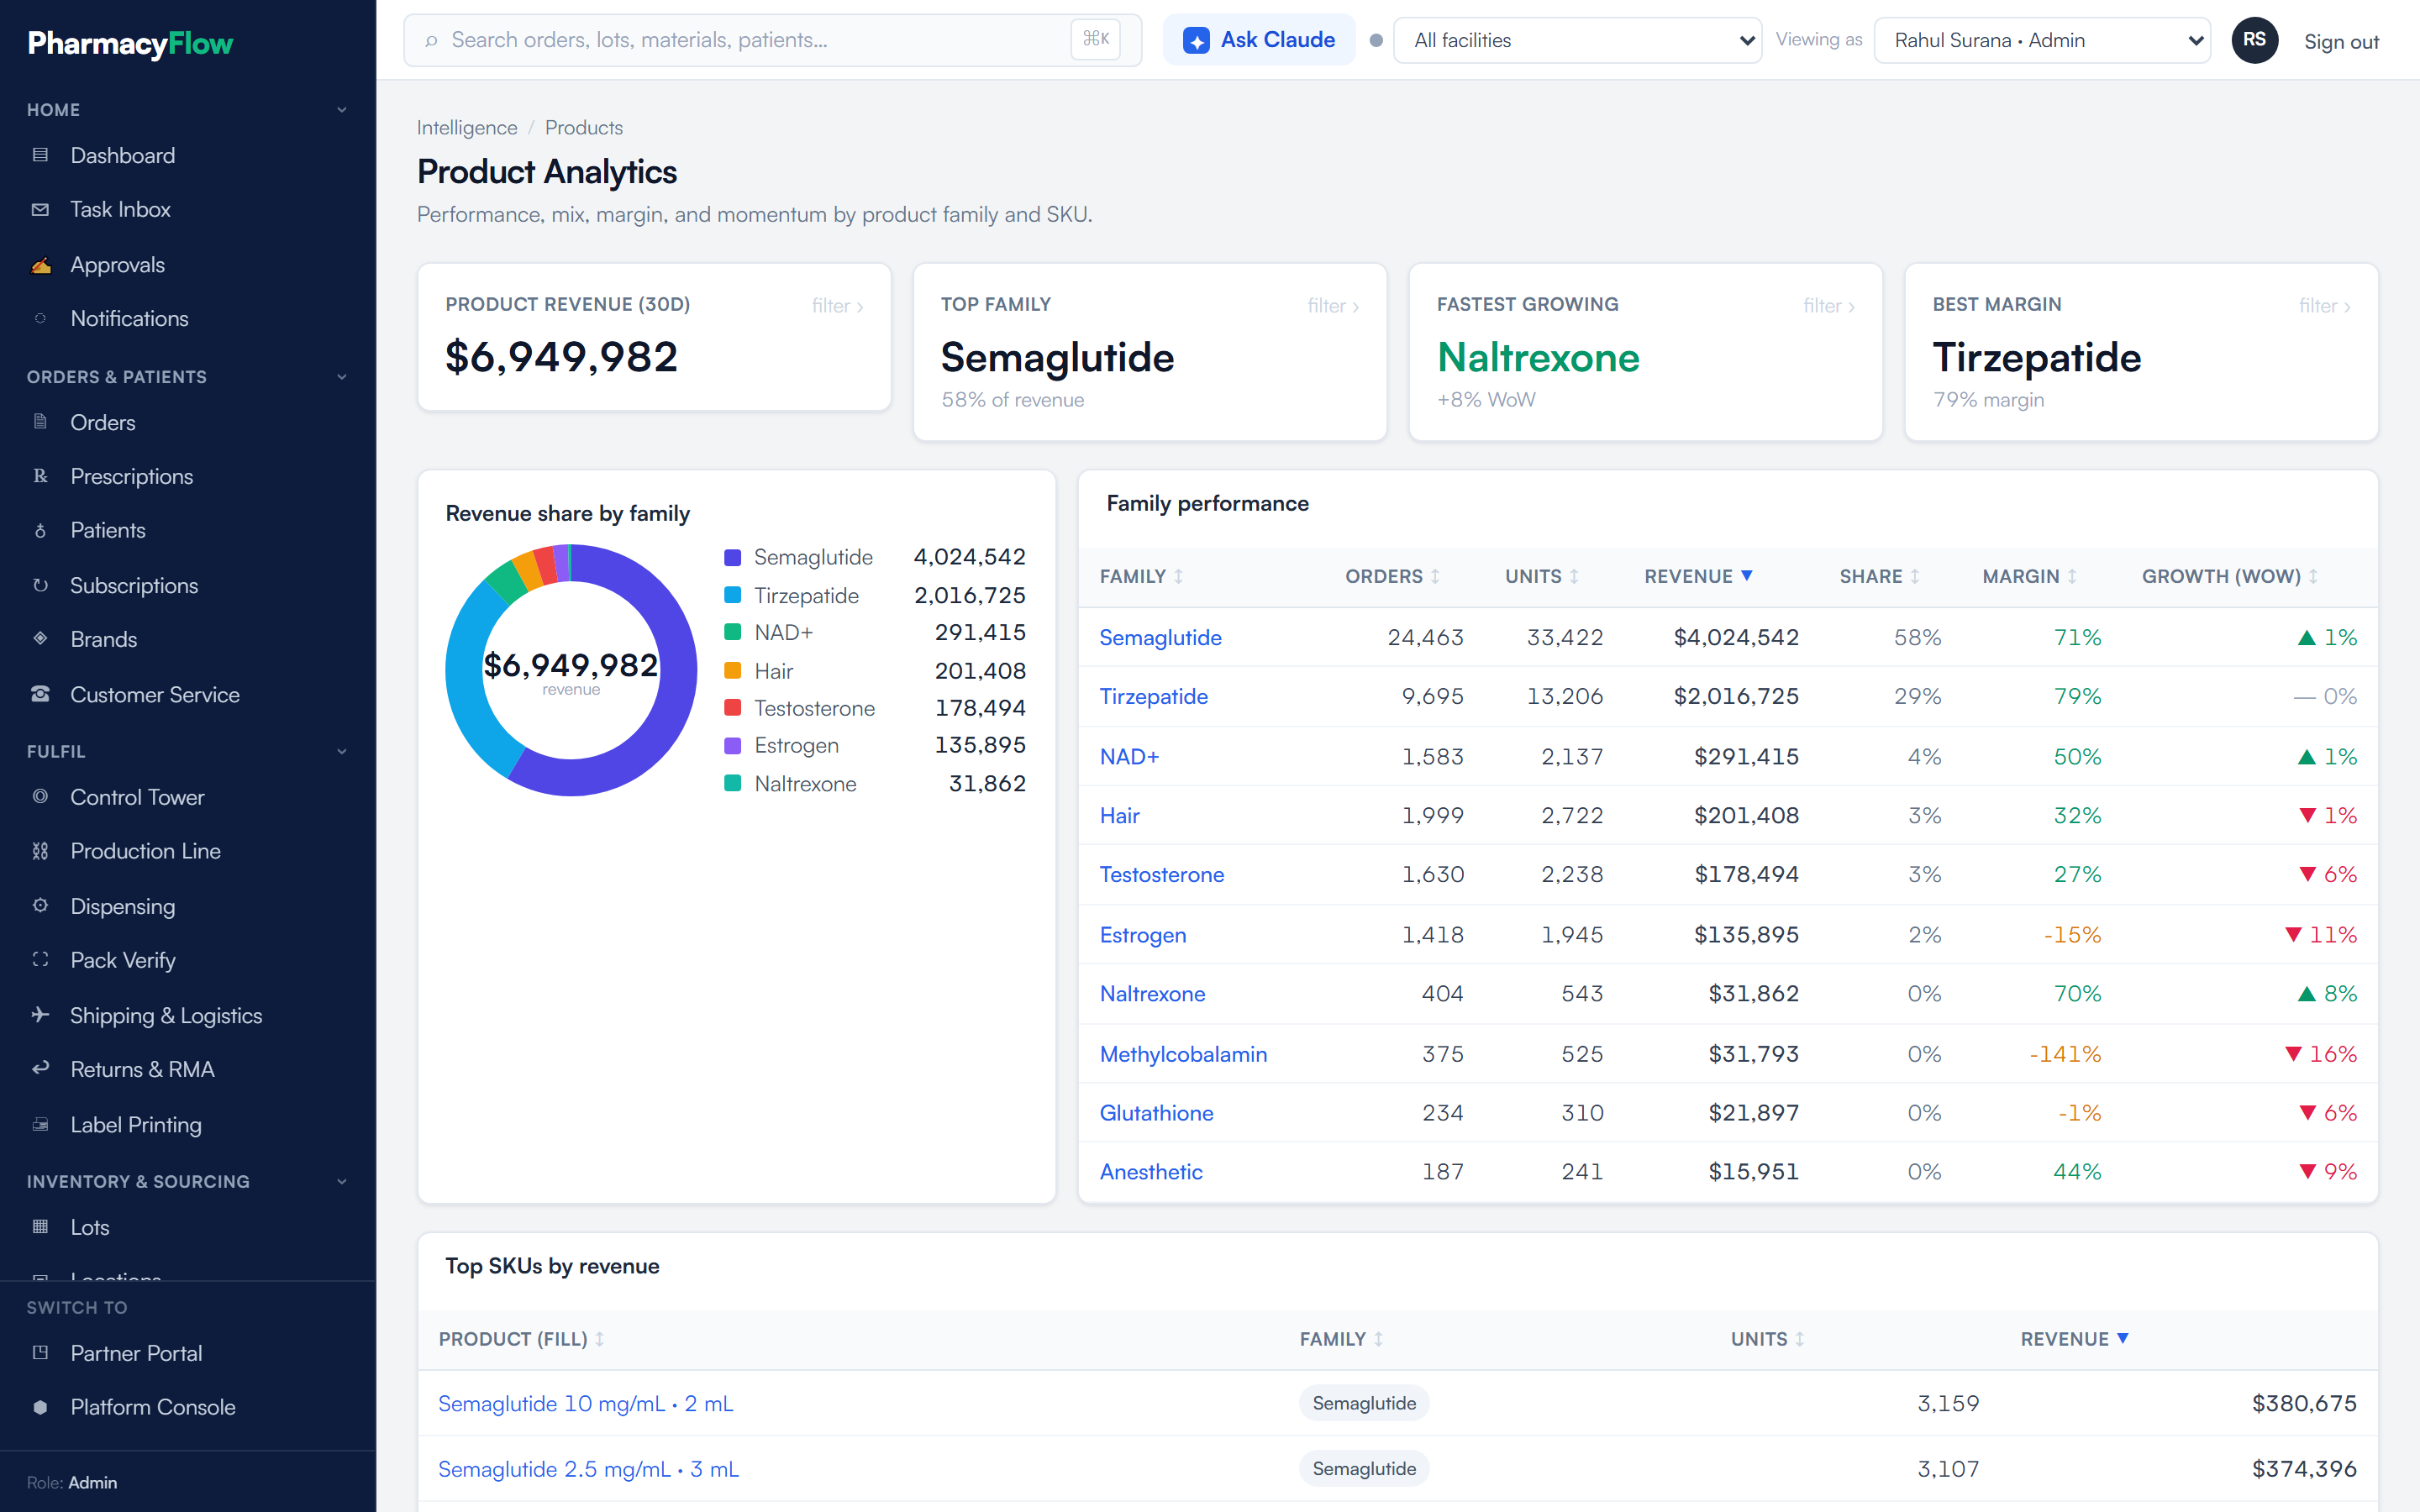The width and height of the screenshot is (2420, 1512).
Task: Click the Hair legend color swatch
Action: [732, 670]
